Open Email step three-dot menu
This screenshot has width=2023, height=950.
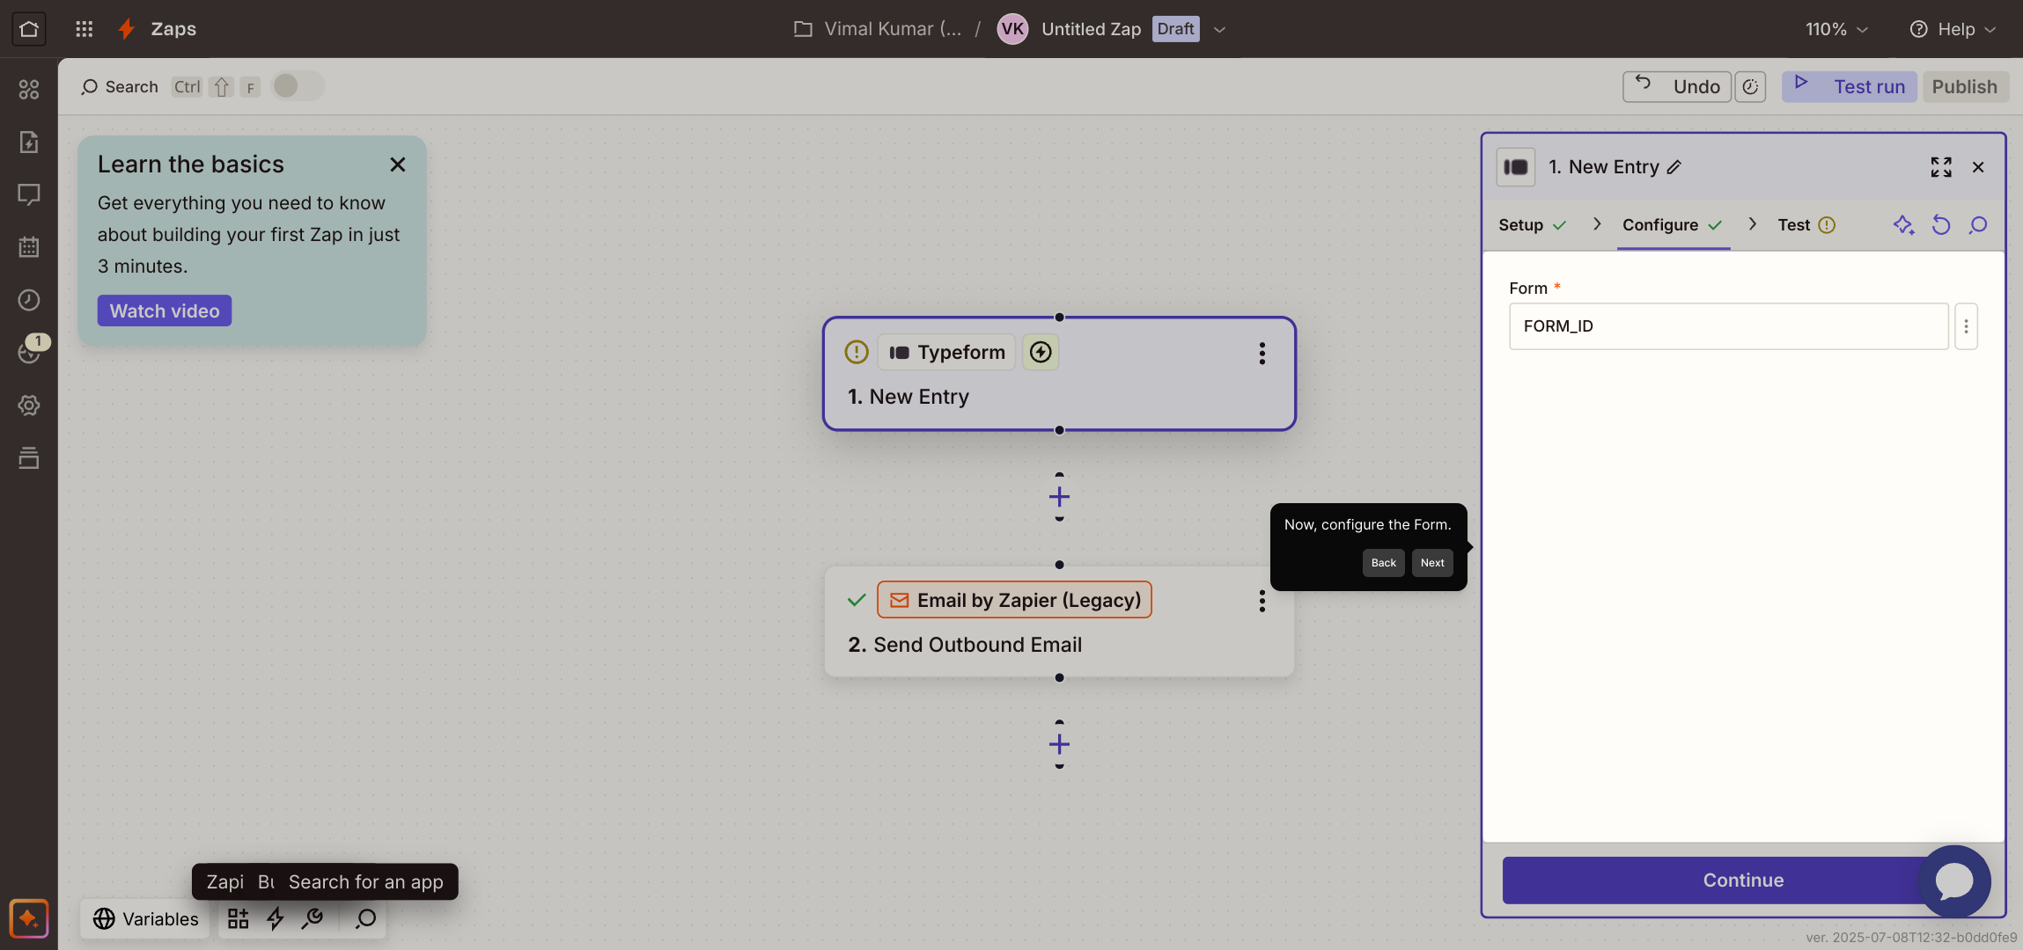[1262, 601]
